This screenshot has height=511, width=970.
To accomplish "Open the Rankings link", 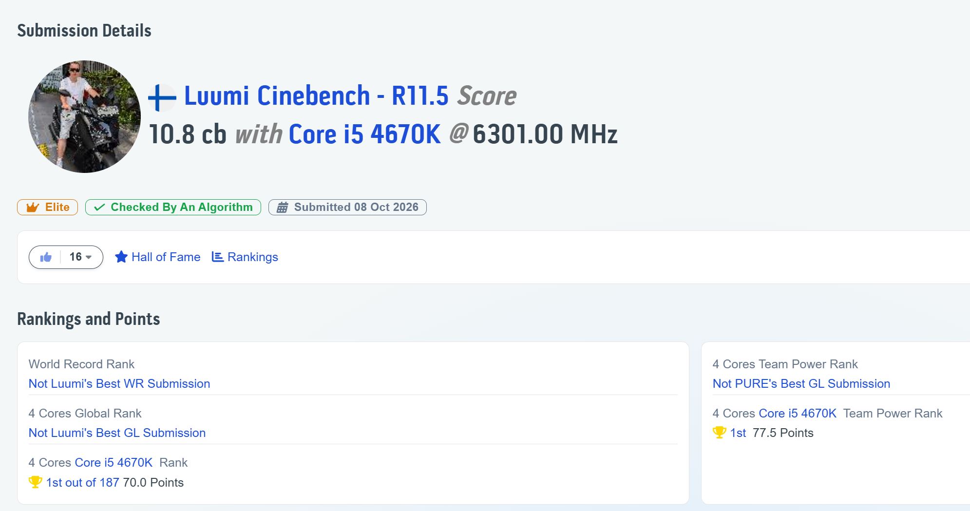I will coord(252,257).
